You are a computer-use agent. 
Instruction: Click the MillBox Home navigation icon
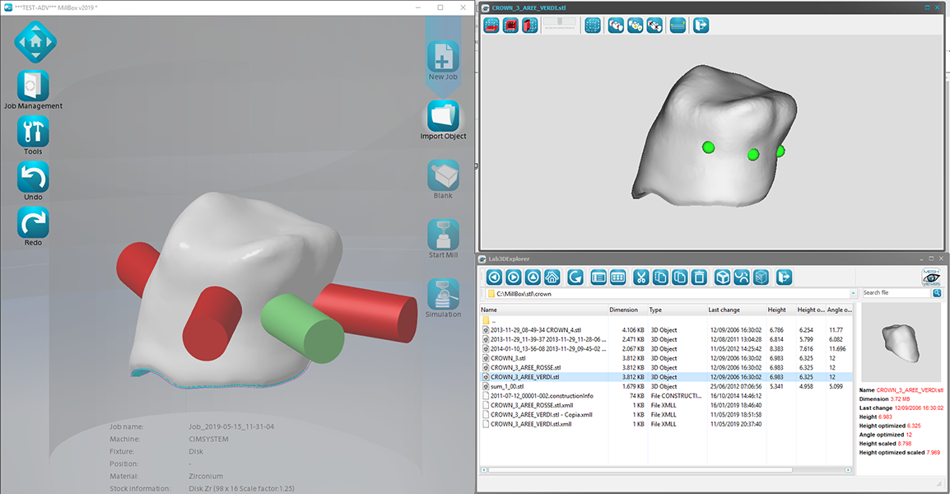pos(35,42)
